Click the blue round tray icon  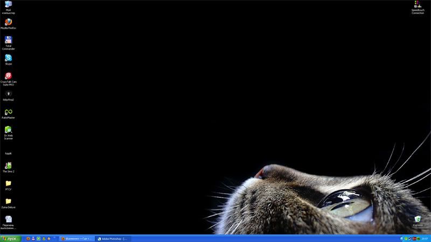[x=401, y=239]
